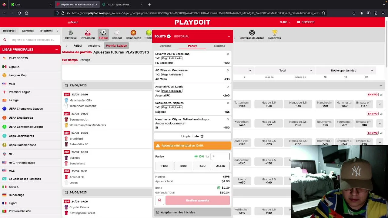
Task: Collapse the LIGAS PRINCIPALES section
Action: click(56, 49)
